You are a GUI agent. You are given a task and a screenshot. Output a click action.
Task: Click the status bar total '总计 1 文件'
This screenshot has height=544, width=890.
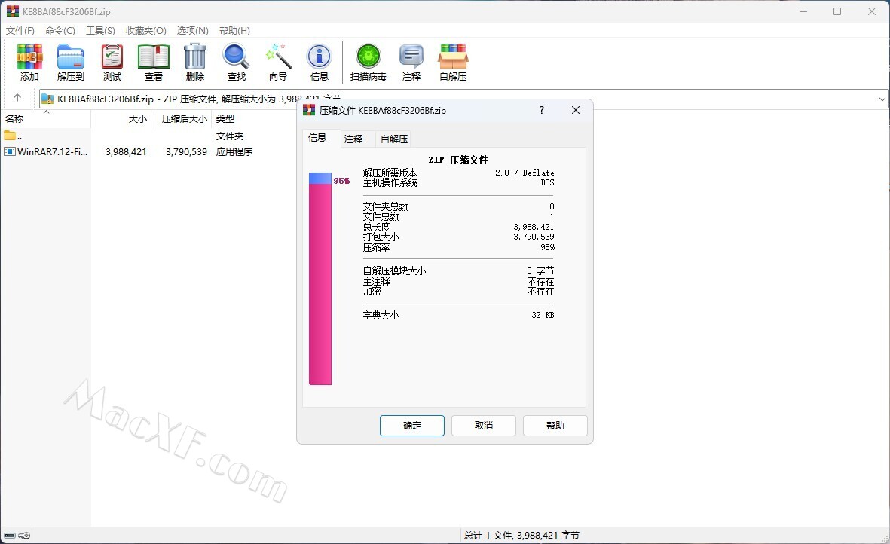tap(521, 536)
